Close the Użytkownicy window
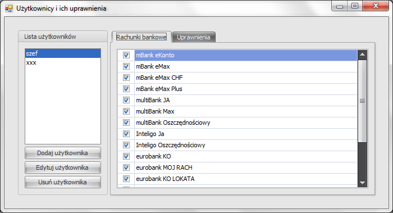The width and height of the screenshot is (393, 213). coord(376,6)
